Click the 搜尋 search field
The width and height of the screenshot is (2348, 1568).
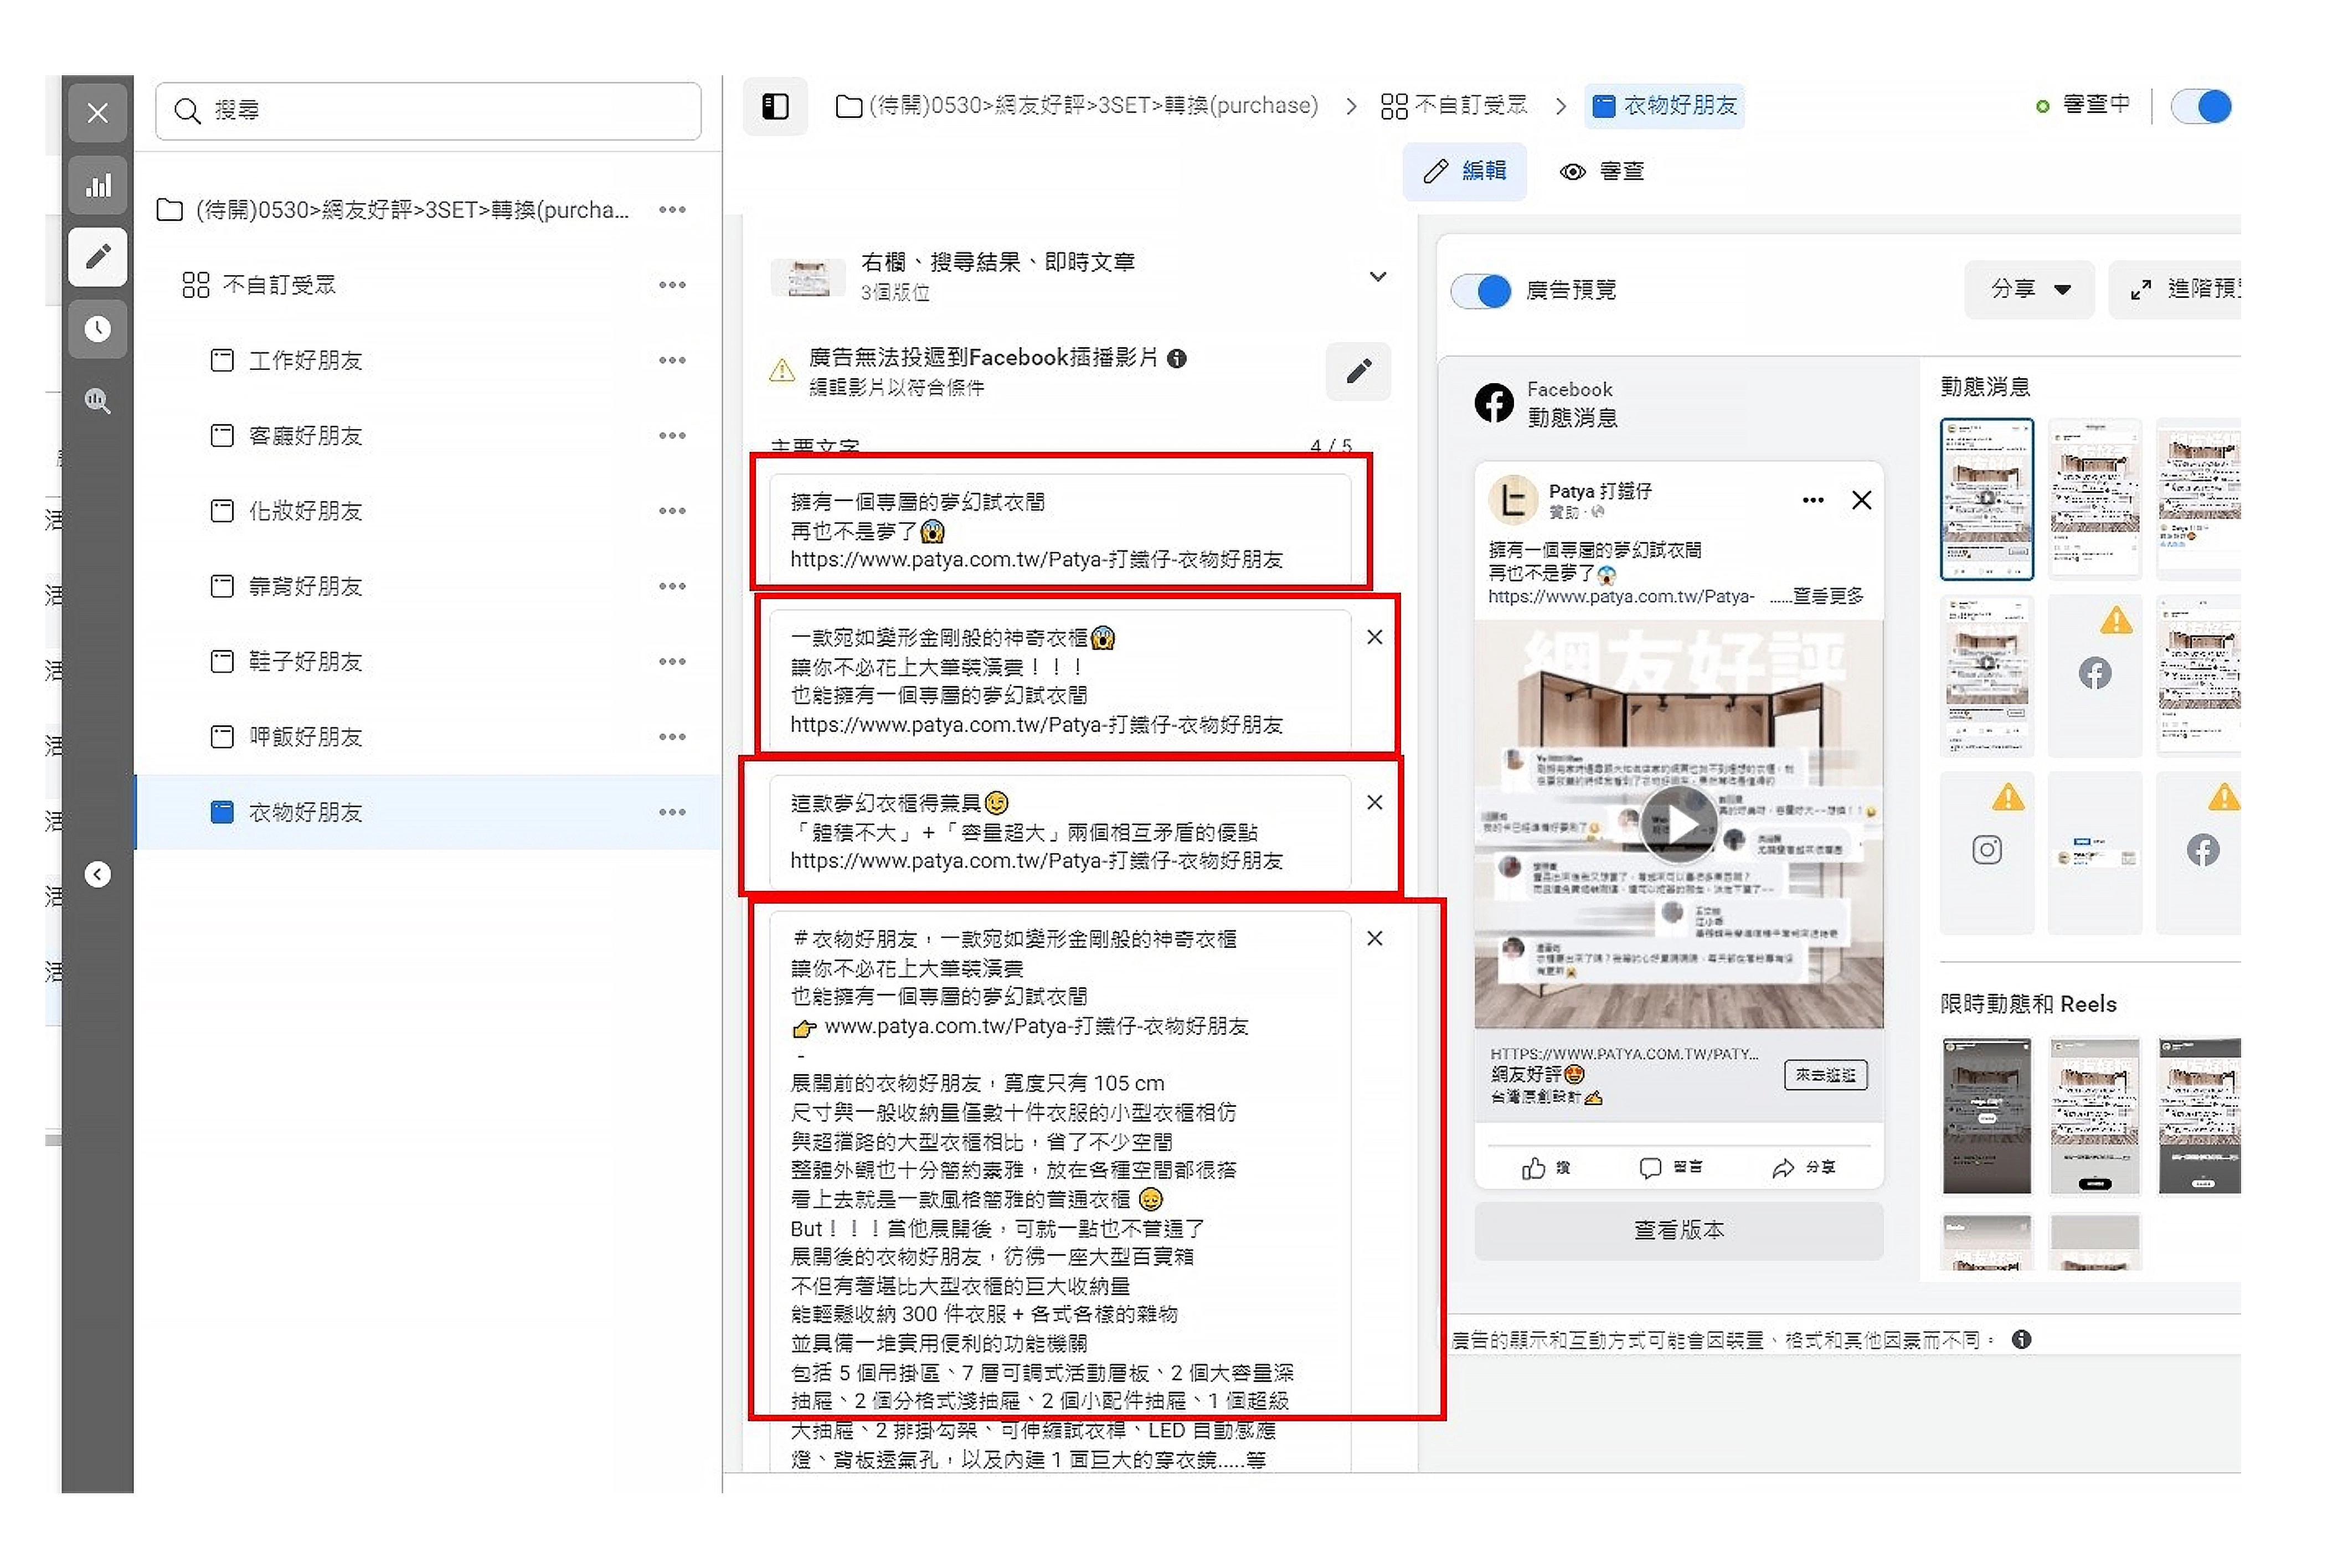pos(428,110)
